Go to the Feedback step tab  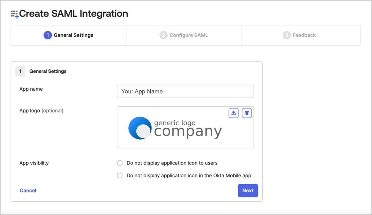tap(304, 35)
